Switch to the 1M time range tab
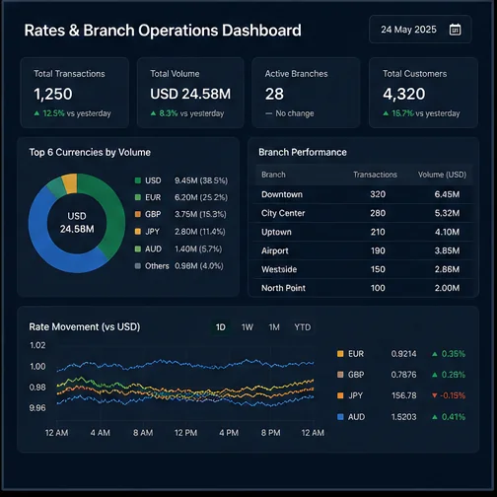This screenshot has height=497, width=497. pyautogui.click(x=274, y=327)
